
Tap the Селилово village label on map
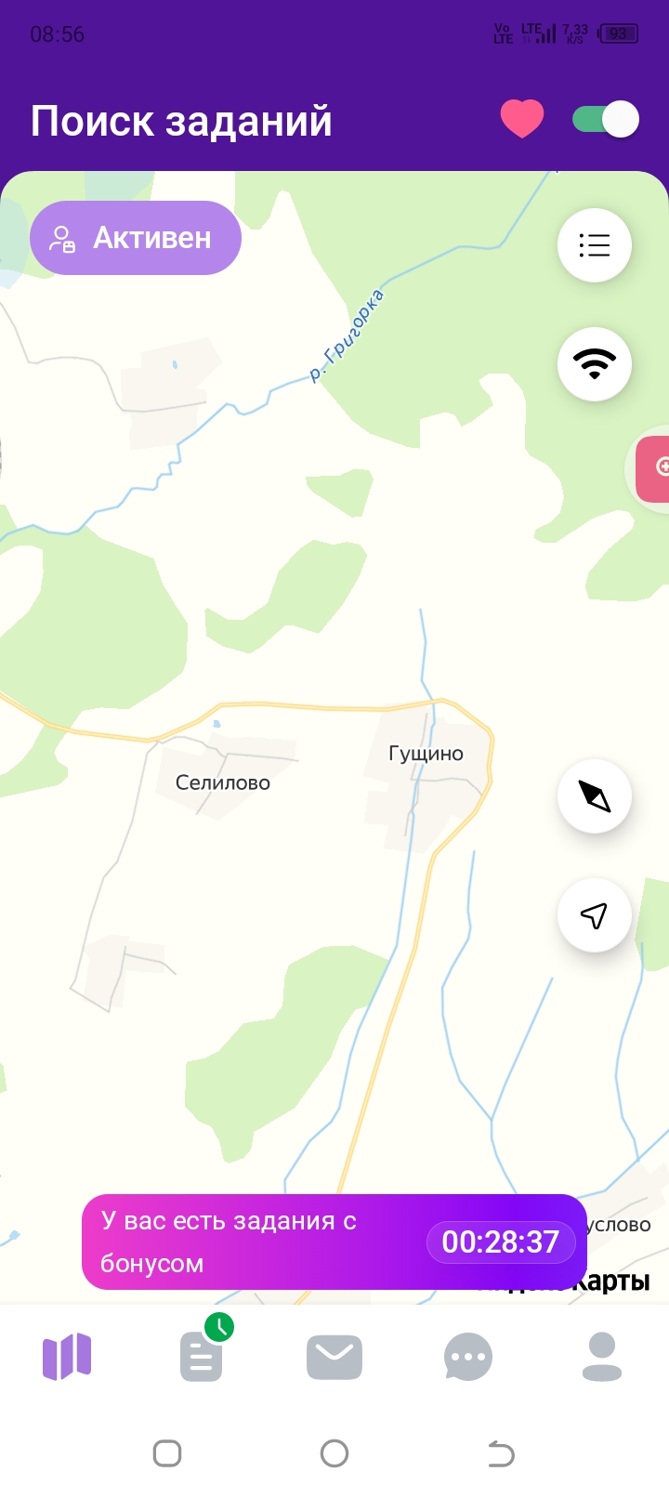[223, 782]
